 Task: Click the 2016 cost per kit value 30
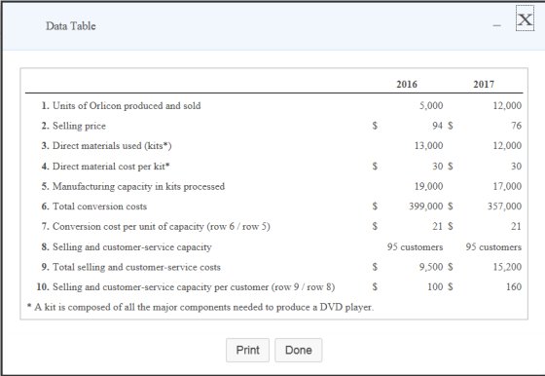pyautogui.click(x=438, y=167)
